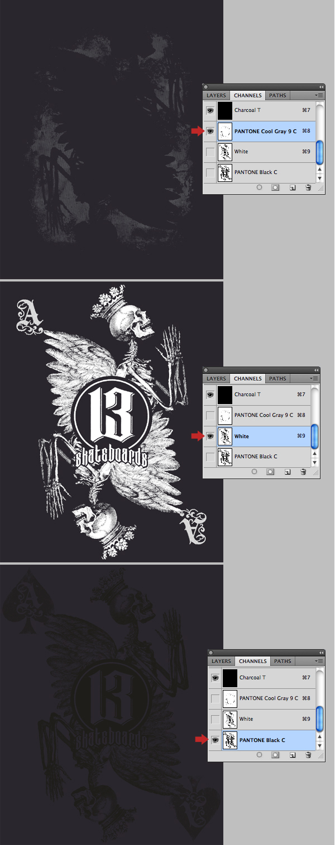Save selection as channel in middle Channels panel

pyautogui.click(x=270, y=472)
